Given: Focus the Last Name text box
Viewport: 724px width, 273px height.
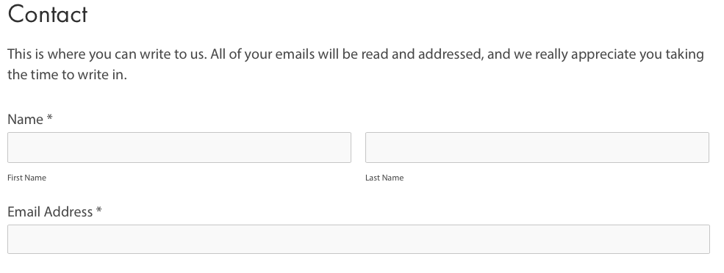Looking at the screenshot, I should point(537,148).
